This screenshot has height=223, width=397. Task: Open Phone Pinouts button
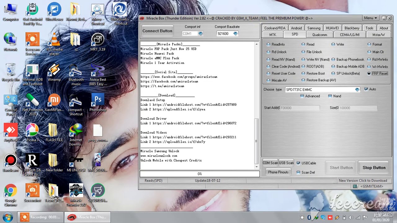pos(278,172)
